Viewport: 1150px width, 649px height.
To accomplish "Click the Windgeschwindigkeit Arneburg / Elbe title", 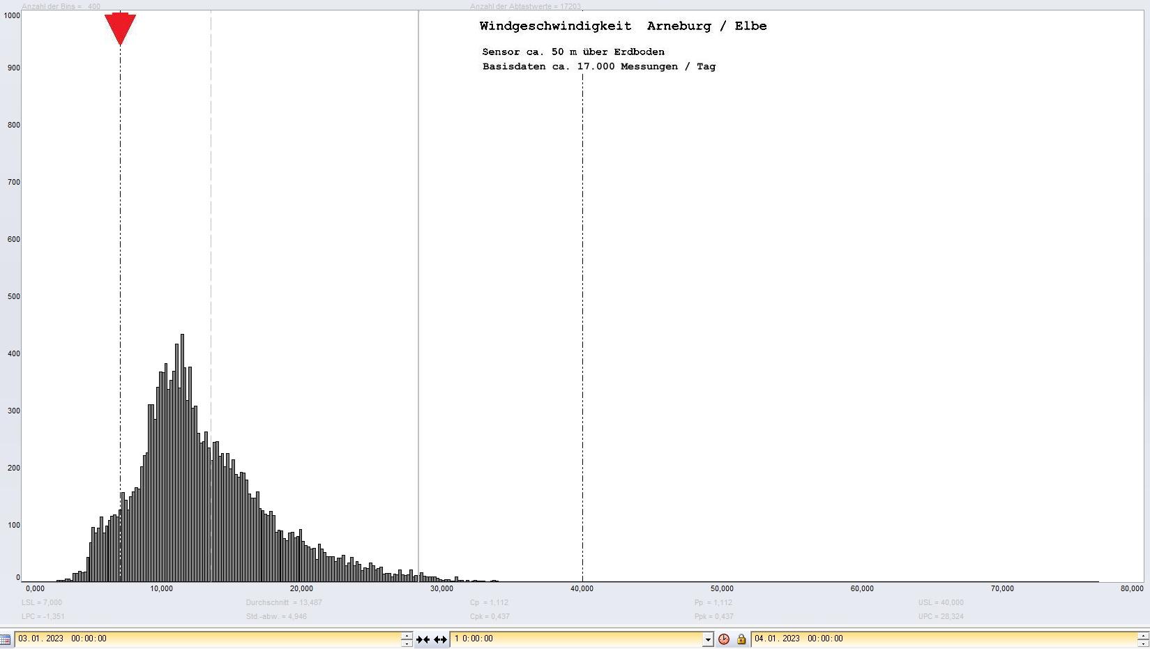I will [x=623, y=26].
